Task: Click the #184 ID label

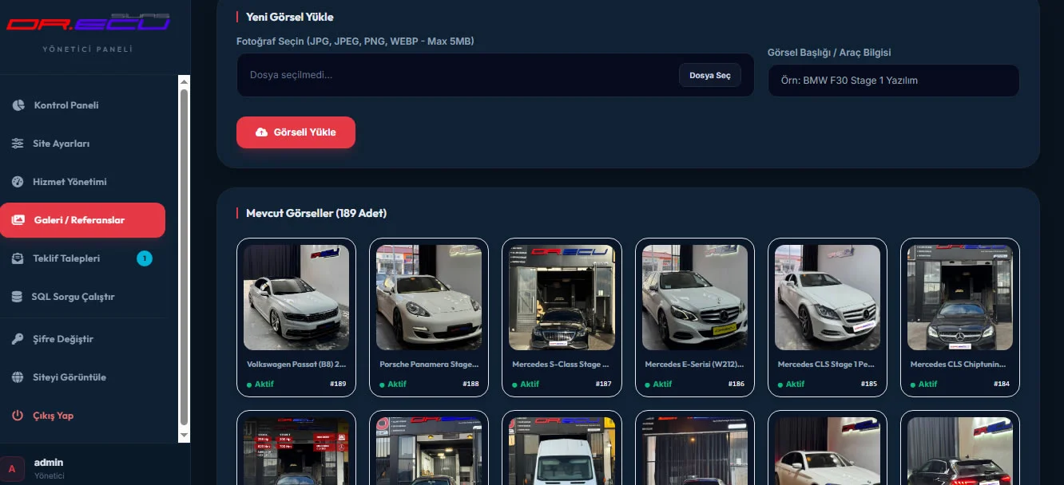Action: pyautogui.click(x=1002, y=384)
